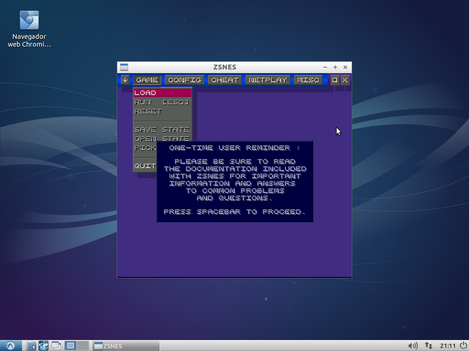The height and width of the screenshot is (351, 469).
Task: Launch the file manager from the taskbar
Action: tap(31, 346)
